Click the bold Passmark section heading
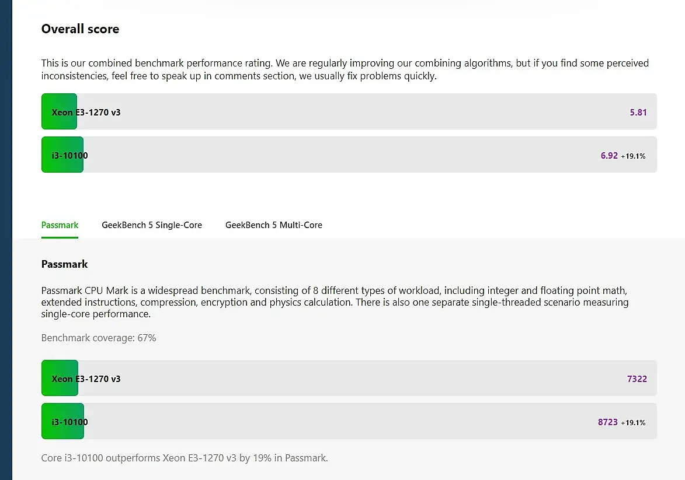The width and height of the screenshot is (685, 480). coord(64,264)
